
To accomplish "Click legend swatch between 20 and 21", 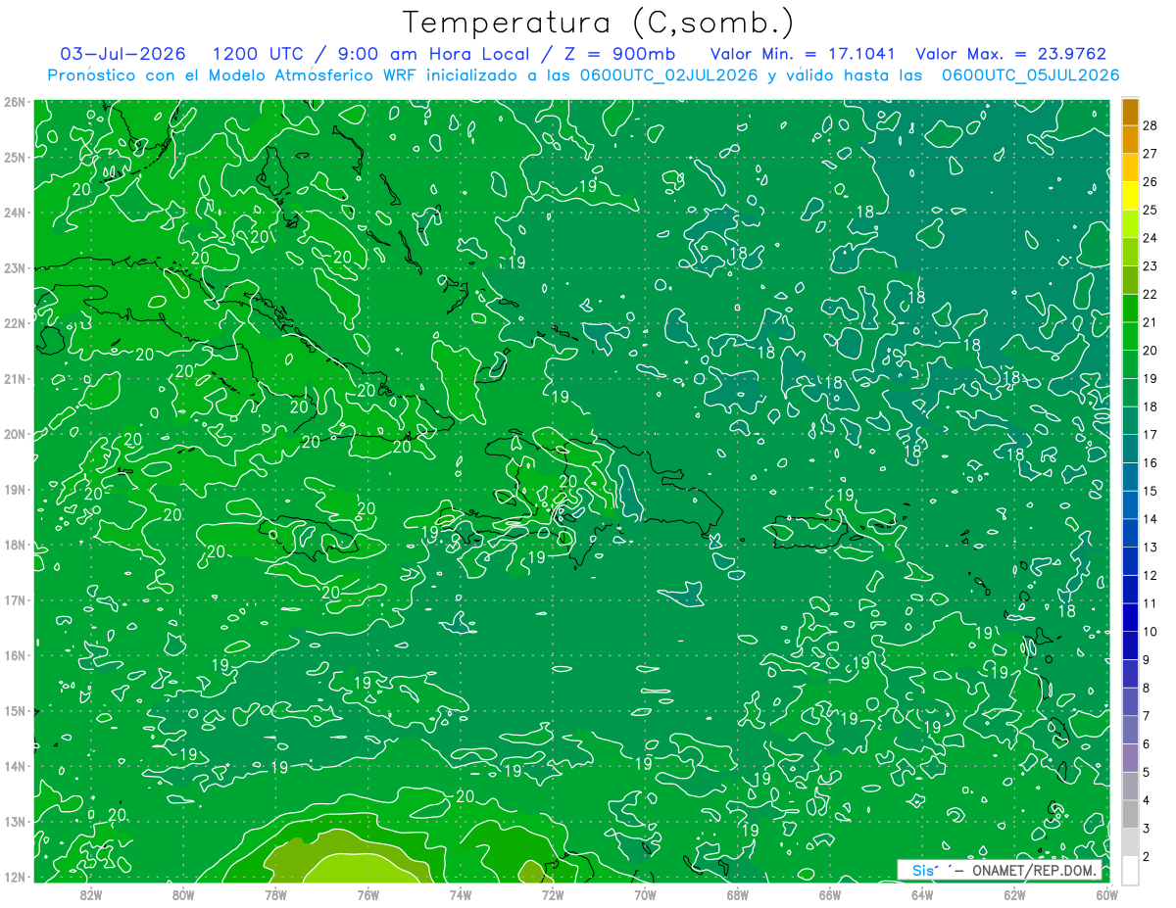I will (x=1130, y=337).
